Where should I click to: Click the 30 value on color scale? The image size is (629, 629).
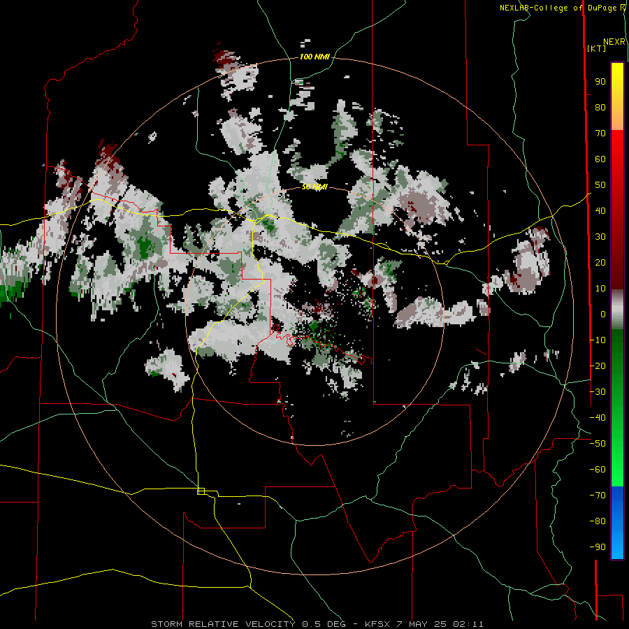click(x=600, y=237)
